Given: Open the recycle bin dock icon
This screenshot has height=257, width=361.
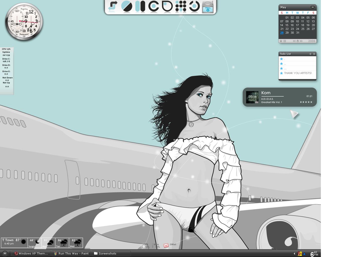Looking at the screenshot, I should click(208, 6).
